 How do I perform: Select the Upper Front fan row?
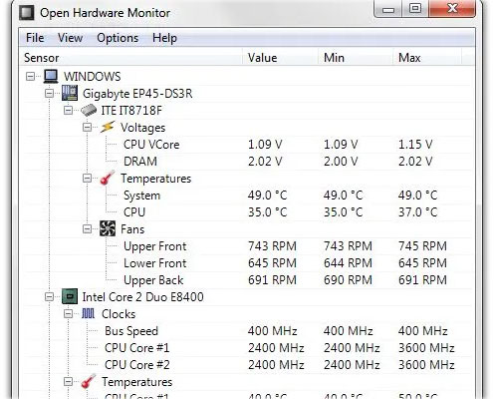247,246
